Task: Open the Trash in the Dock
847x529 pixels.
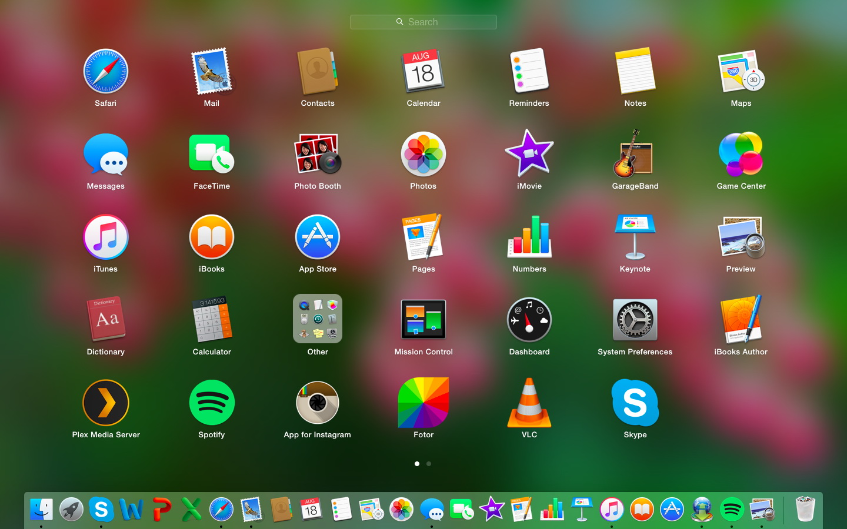Action: (805, 509)
